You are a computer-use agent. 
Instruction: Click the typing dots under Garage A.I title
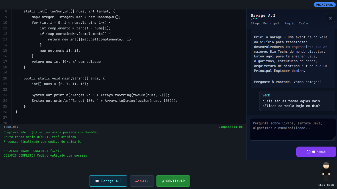point(254,19)
